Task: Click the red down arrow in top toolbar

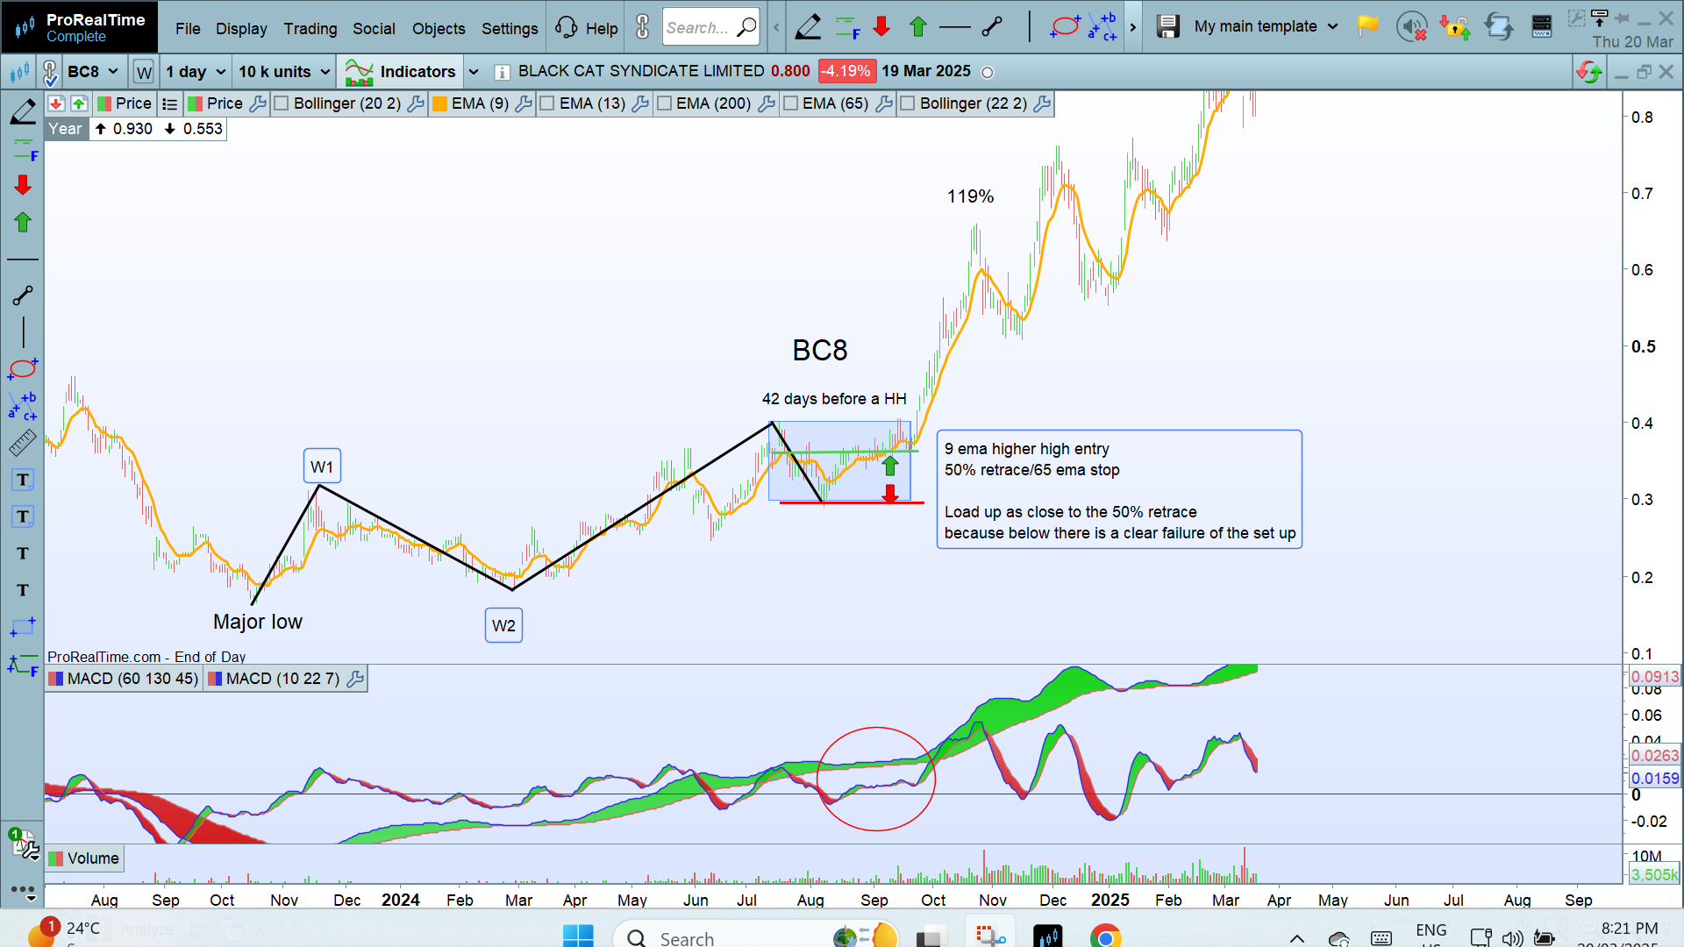Action: [x=881, y=27]
